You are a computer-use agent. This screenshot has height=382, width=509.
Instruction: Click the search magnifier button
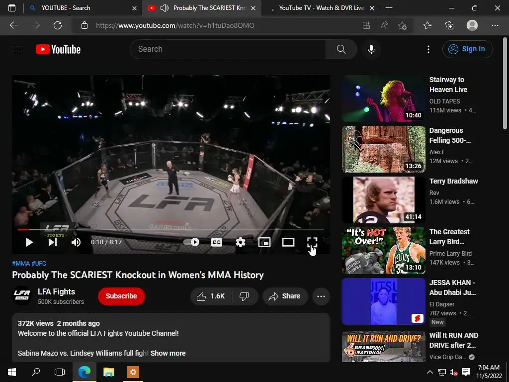coord(341,49)
